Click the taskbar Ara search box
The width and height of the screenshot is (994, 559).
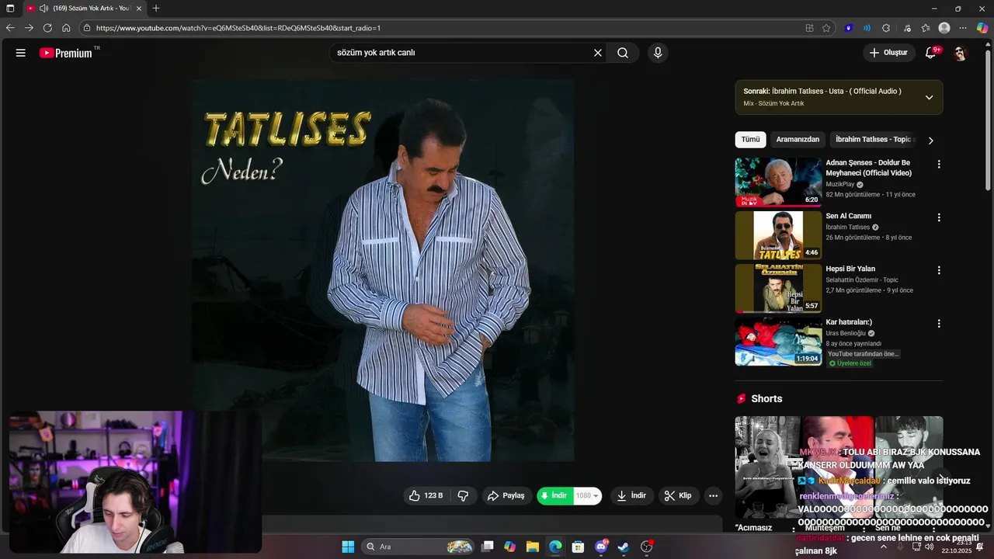(419, 547)
